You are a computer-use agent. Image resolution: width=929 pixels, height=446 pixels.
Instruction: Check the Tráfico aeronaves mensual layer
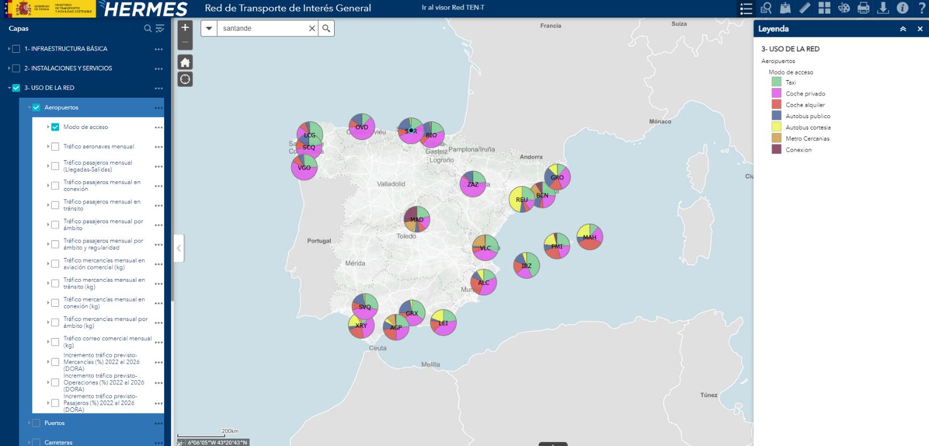(x=55, y=147)
